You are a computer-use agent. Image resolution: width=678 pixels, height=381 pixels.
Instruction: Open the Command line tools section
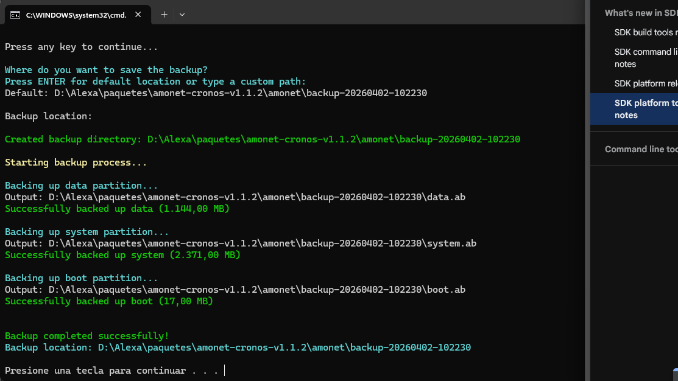[x=641, y=149]
